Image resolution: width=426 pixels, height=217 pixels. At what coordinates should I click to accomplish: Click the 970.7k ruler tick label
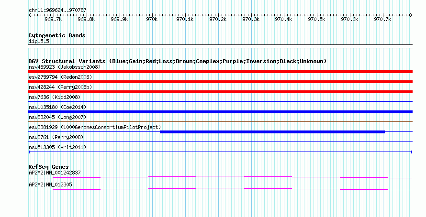[382, 19]
